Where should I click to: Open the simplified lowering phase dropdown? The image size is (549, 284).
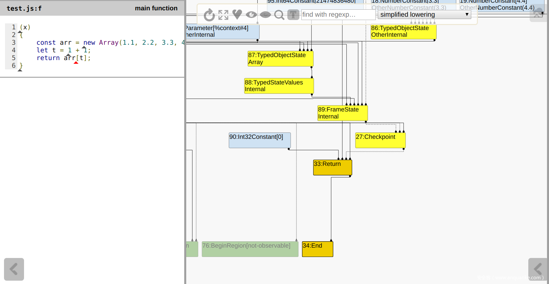(424, 15)
